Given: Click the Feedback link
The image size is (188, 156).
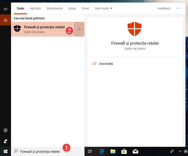Looking at the screenshot, I should (x=164, y=8).
